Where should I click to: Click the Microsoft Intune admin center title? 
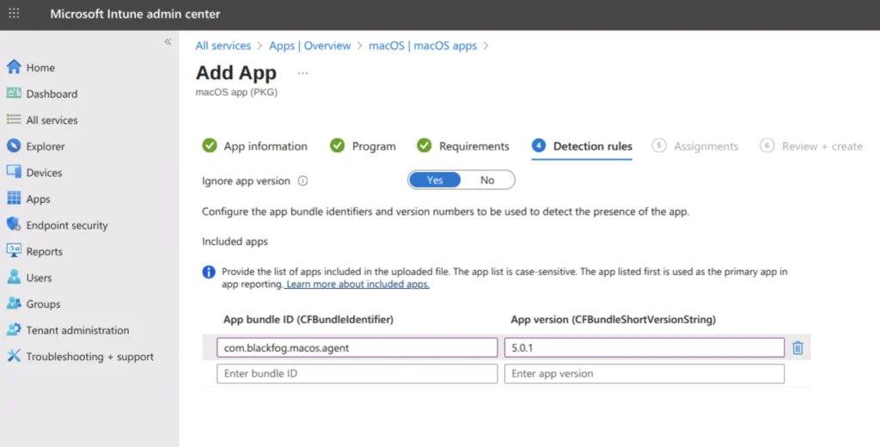tap(135, 14)
